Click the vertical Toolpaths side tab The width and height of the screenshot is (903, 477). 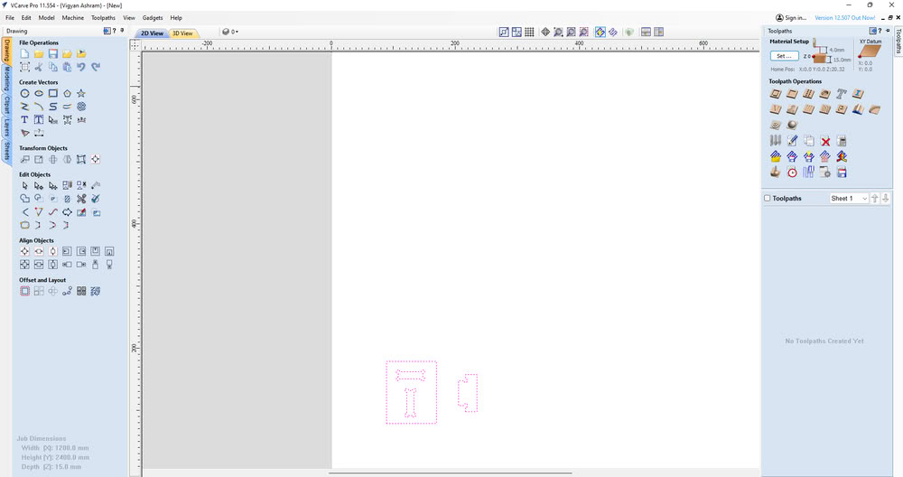pos(898,42)
